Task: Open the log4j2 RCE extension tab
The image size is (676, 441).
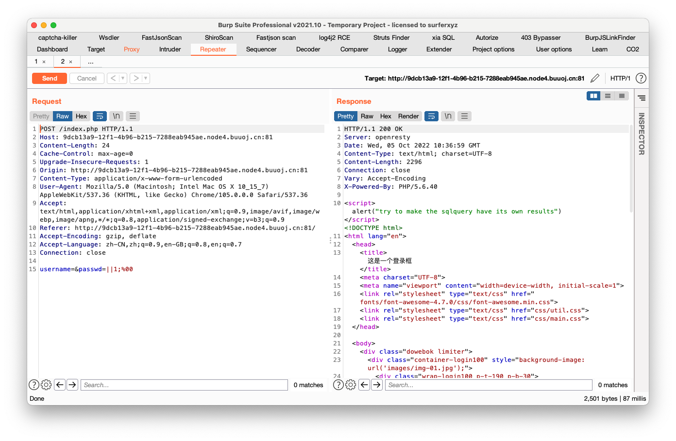Action: pos(335,37)
